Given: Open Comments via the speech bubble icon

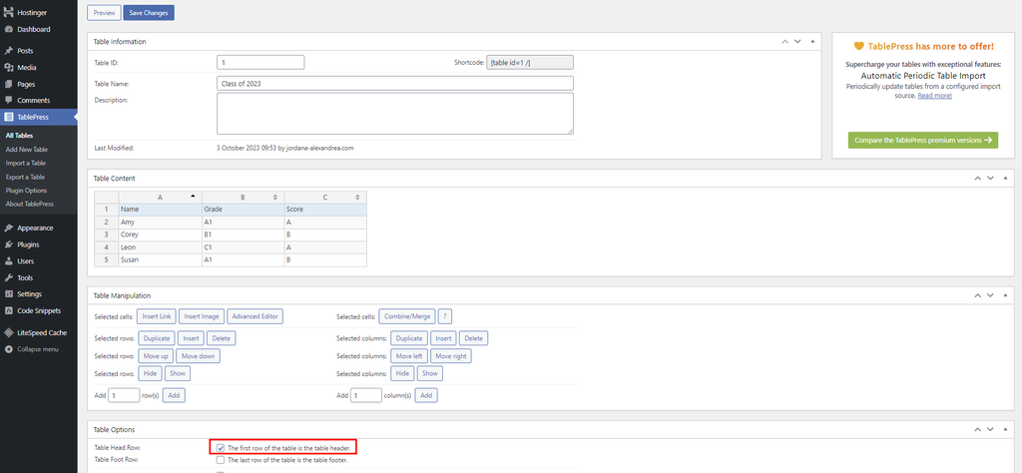Looking at the screenshot, I should point(8,101).
